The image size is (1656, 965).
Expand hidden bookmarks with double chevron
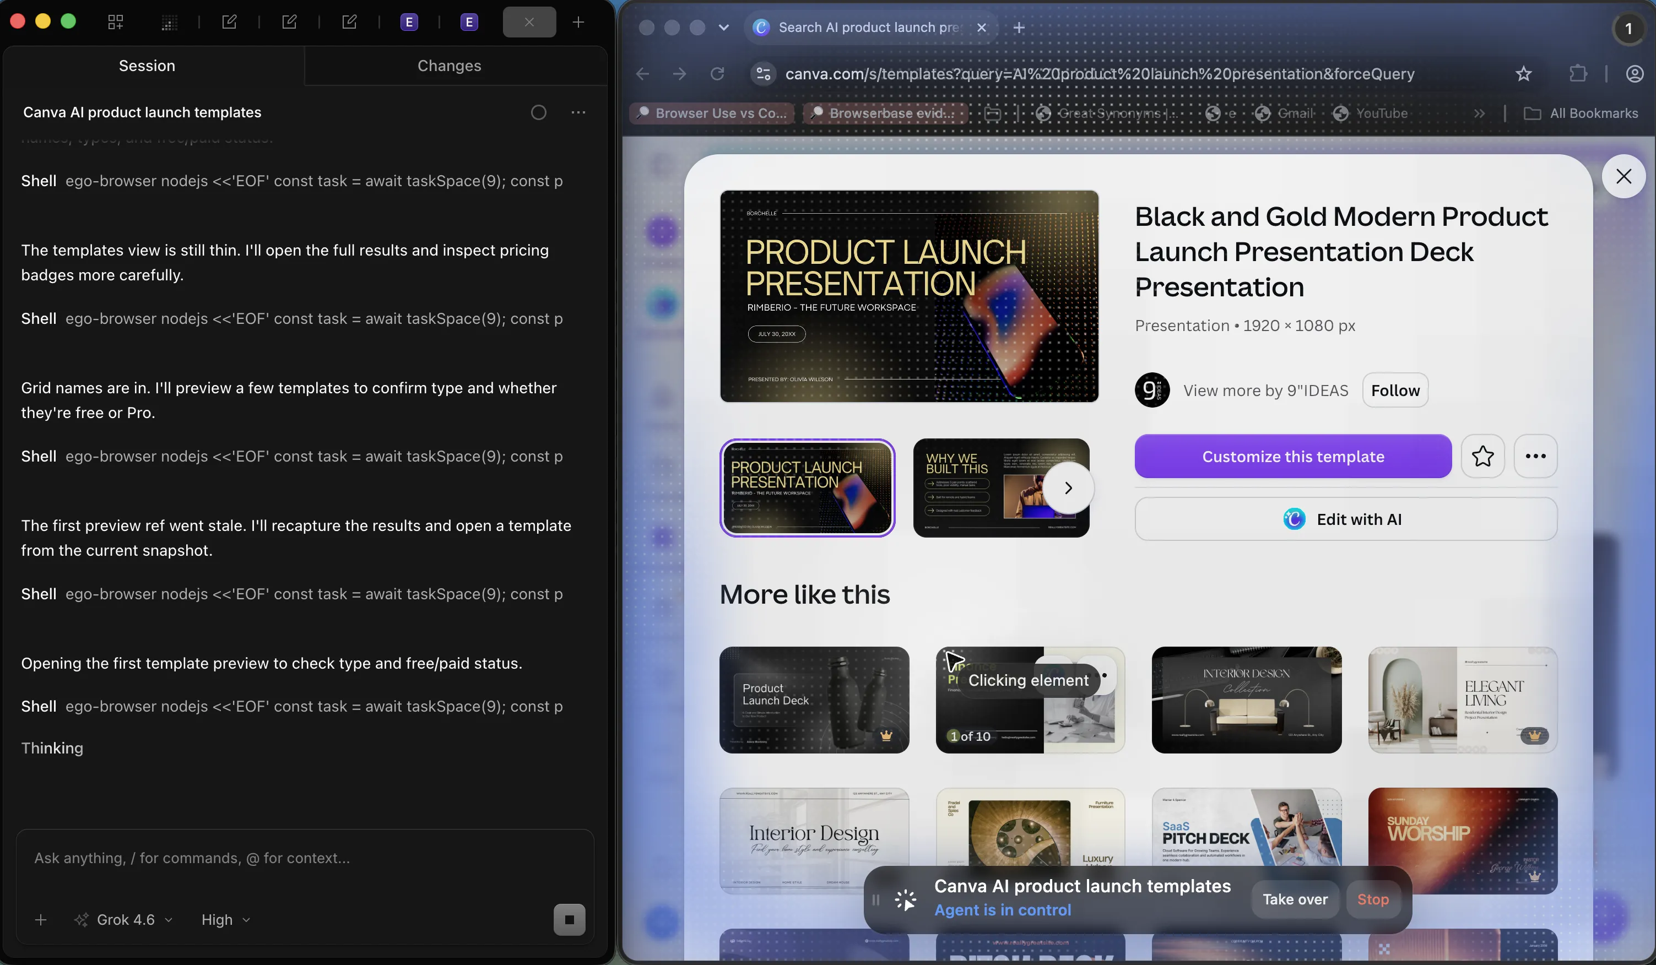1479,113
